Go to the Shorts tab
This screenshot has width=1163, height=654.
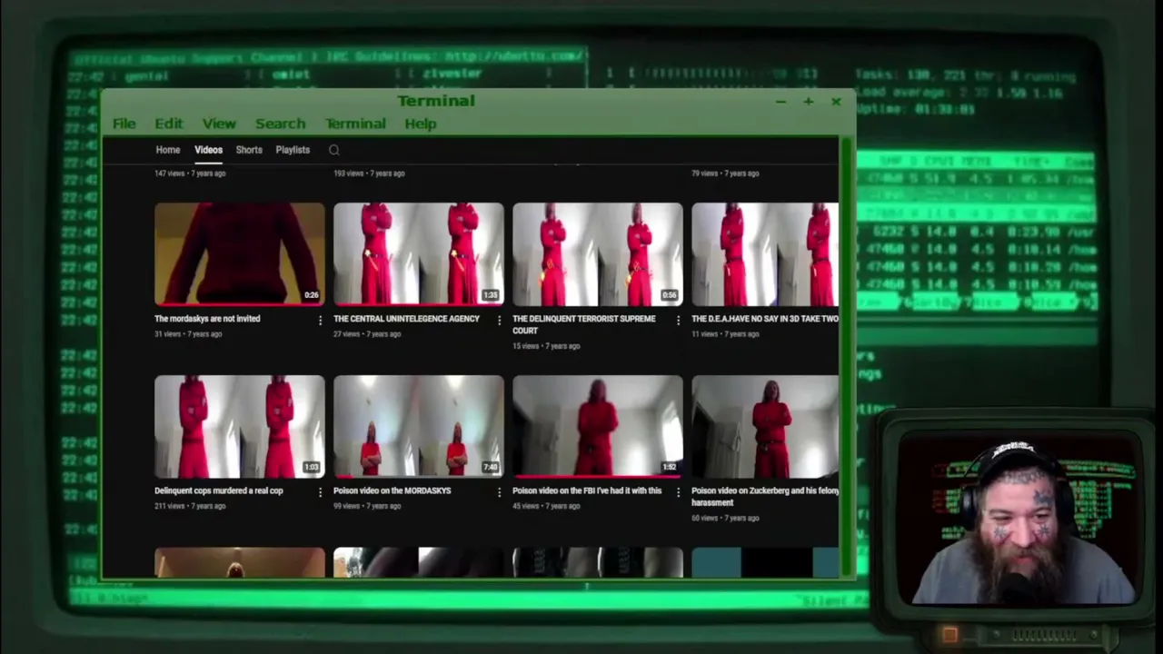click(x=249, y=150)
